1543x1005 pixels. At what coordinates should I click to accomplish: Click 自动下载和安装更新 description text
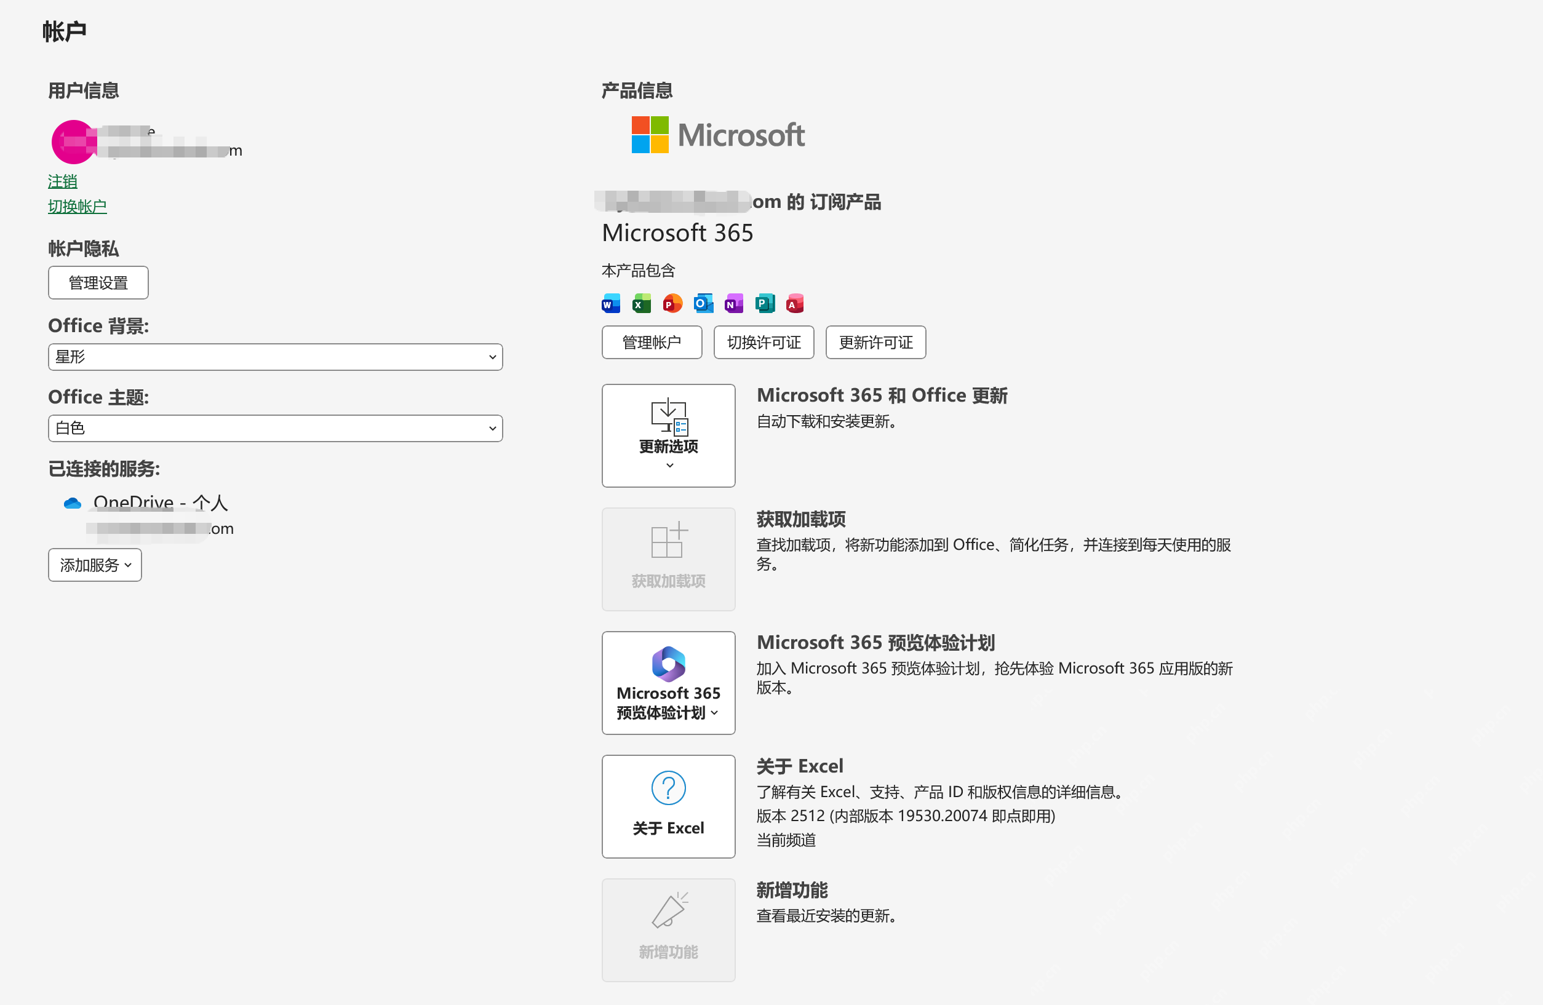(x=827, y=422)
